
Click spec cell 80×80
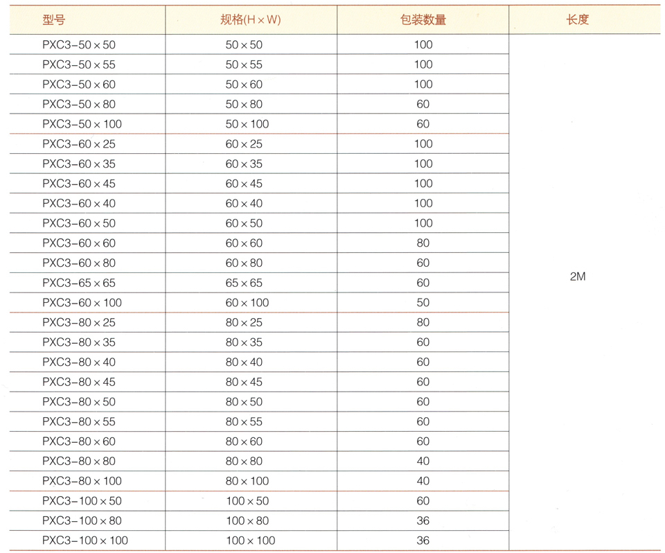coord(244,461)
